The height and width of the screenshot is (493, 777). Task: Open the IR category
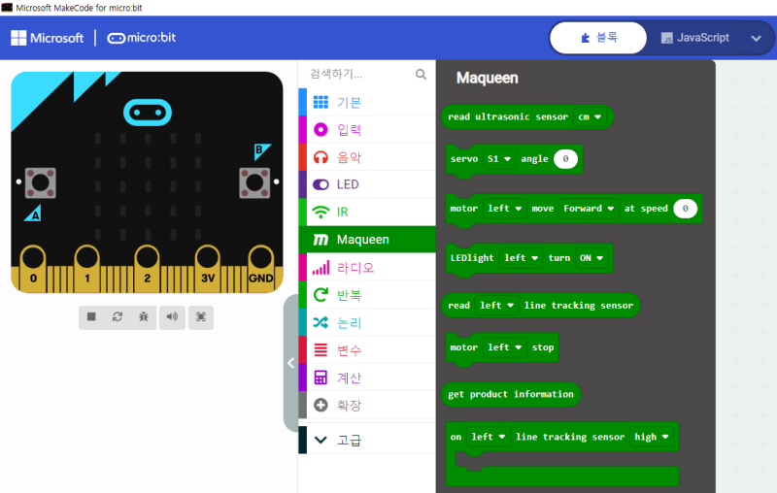pyautogui.click(x=367, y=212)
